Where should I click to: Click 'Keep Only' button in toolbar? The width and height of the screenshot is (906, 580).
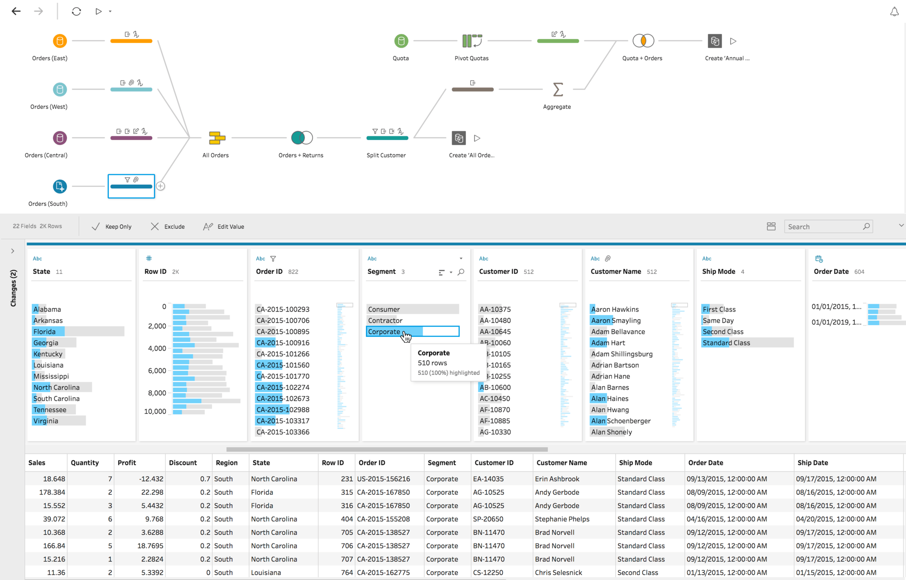[111, 226]
